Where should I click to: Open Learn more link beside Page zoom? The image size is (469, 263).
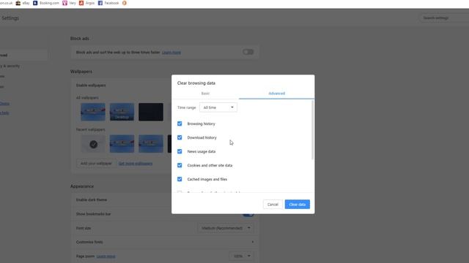point(106,256)
